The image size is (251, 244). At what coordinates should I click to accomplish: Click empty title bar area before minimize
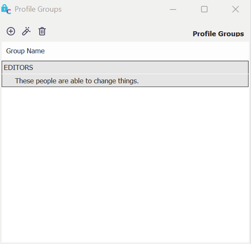[x=113, y=9]
